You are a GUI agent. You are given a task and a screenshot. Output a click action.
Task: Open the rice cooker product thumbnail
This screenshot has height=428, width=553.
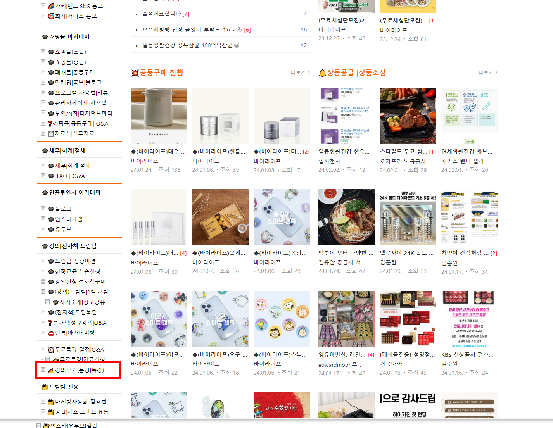click(159, 116)
